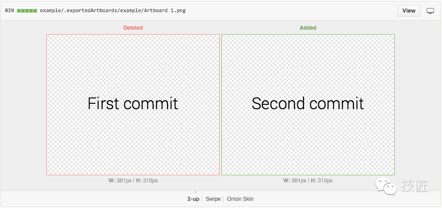Image resolution: width=442 pixels, height=208 pixels.
Task: Click the monitor display icon
Action: (430, 11)
